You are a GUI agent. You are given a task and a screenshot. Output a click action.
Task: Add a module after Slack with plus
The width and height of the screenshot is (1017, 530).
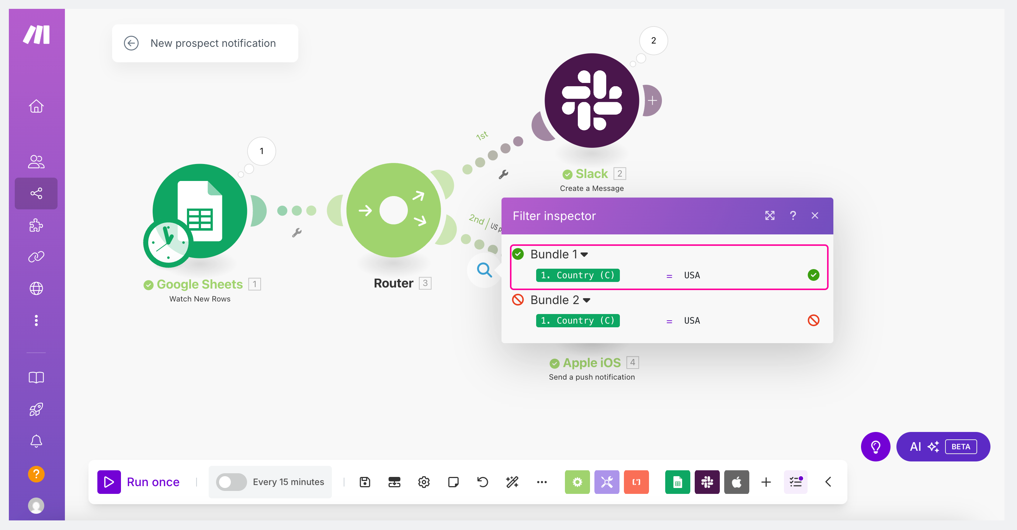click(x=652, y=100)
